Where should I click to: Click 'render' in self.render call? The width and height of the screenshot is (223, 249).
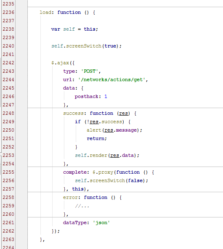[98, 156]
